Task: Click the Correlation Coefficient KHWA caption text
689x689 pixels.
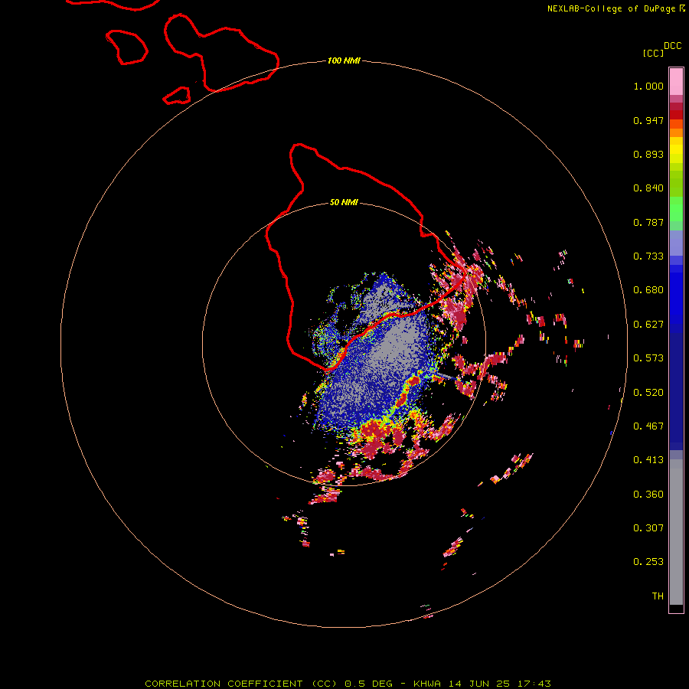Action: [348, 684]
